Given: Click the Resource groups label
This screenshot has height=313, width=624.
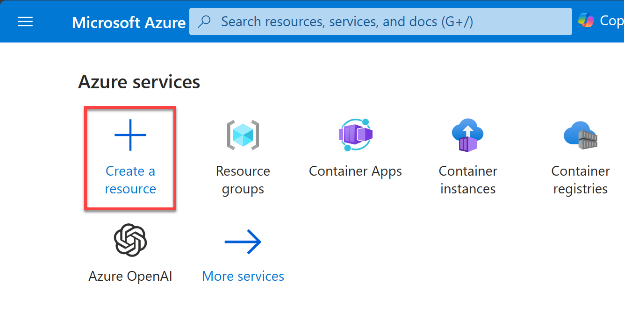Looking at the screenshot, I should pos(243,180).
